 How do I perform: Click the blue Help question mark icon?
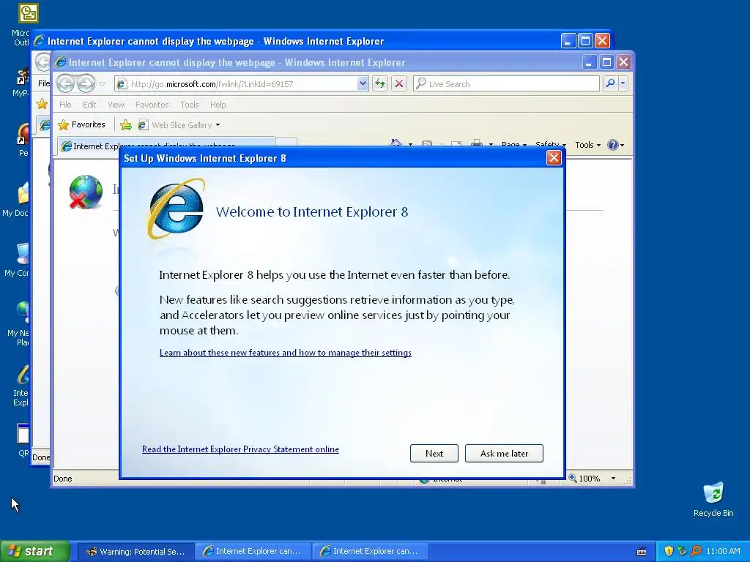pos(612,145)
